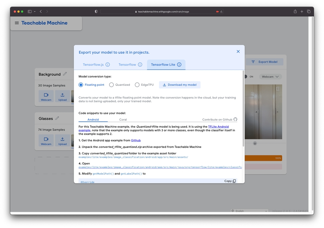Switch to the Coral code snippet tab

[x=123, y=120]
